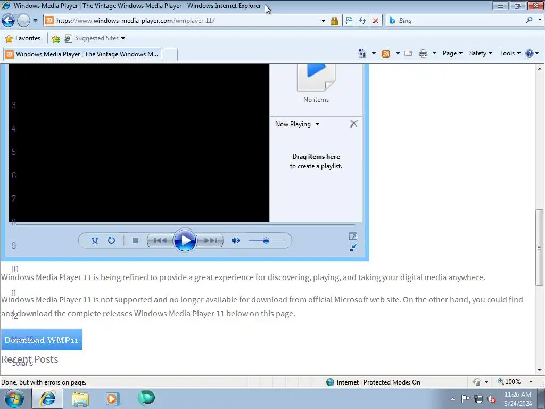Click the Download WMP11 button

click(x=42, y=340)
